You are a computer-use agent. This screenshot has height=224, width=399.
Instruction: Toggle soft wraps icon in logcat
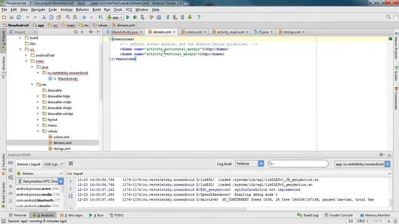tap(70, 196)
